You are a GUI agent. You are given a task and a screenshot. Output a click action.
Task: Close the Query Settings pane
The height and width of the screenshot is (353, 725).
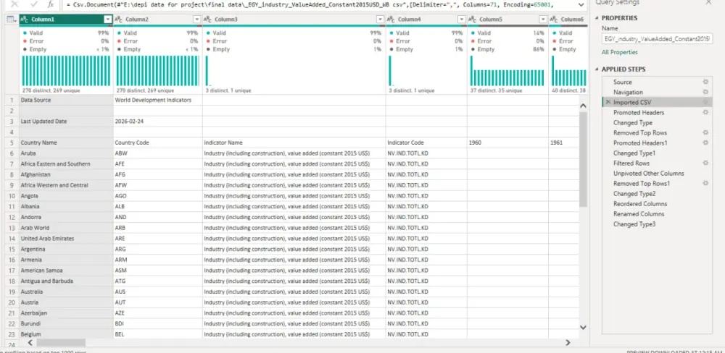[x=708, y=2]
